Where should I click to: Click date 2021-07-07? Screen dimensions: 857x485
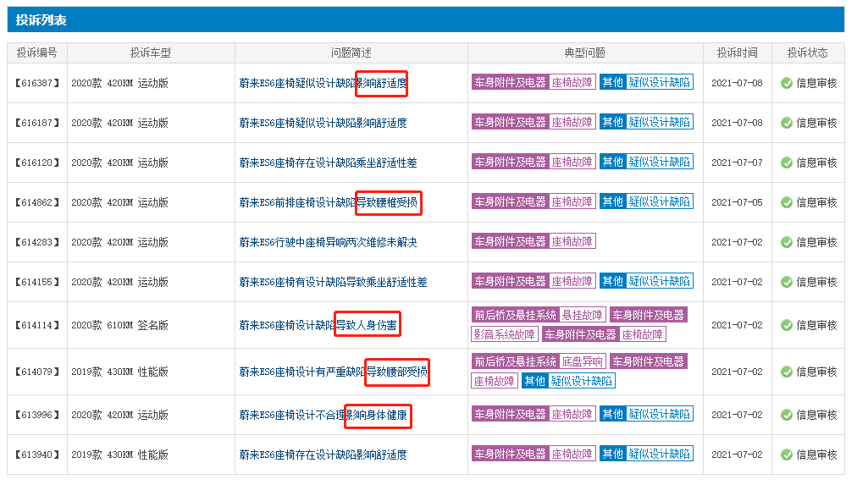pyautogui.click(x=737, y=163)
